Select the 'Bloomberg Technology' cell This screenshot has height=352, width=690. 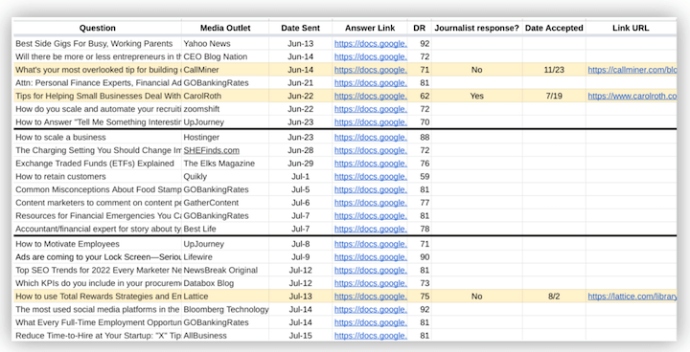[x=225, y=309]
